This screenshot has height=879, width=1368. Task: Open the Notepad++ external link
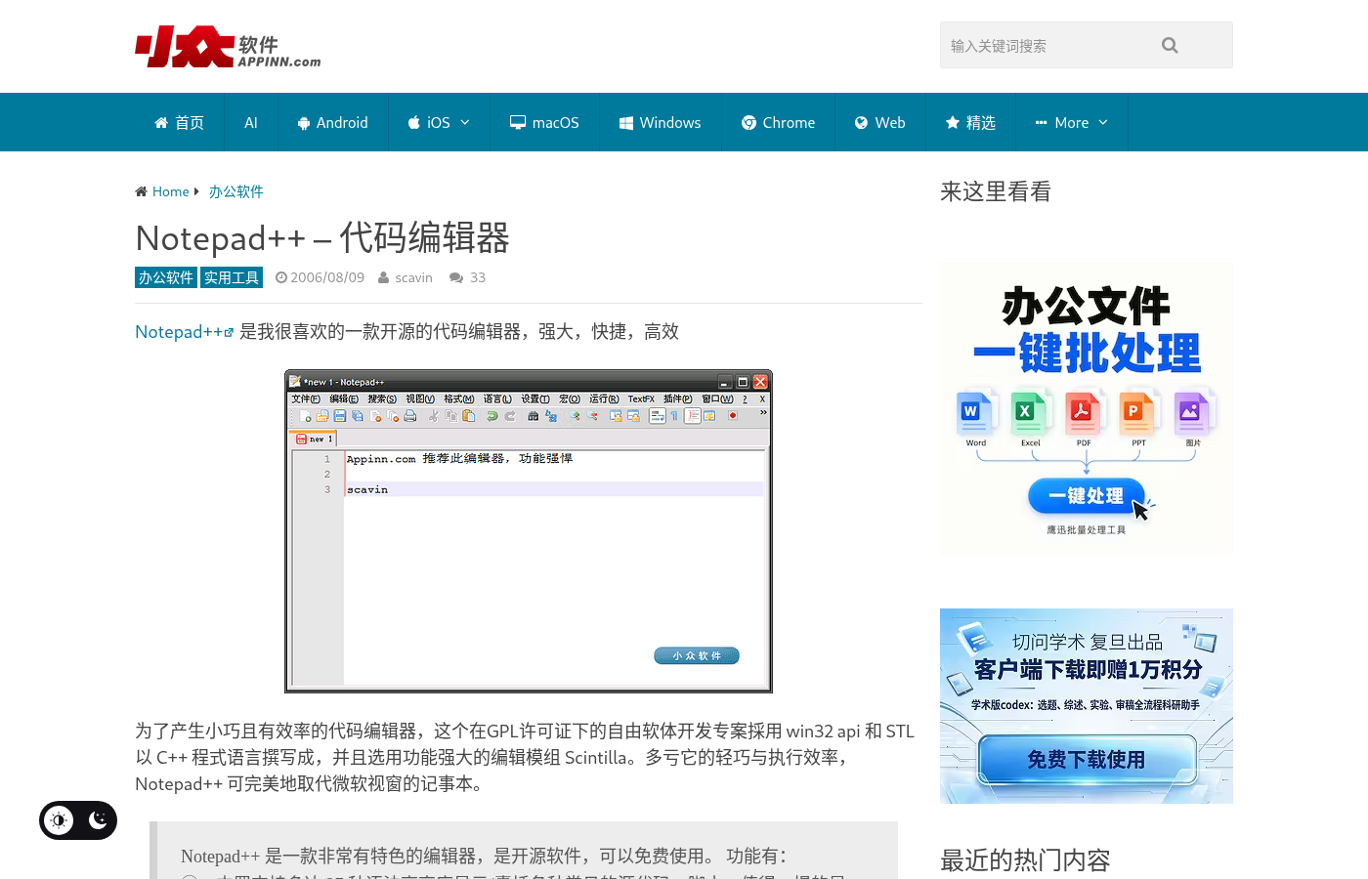tap(184, 332)
